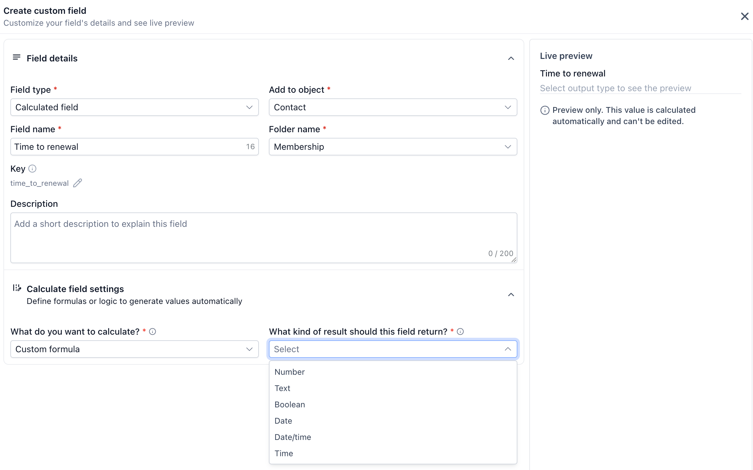Choose Boolean from the result list
Viewport: 753px width, 470px height.
(393, 405)
